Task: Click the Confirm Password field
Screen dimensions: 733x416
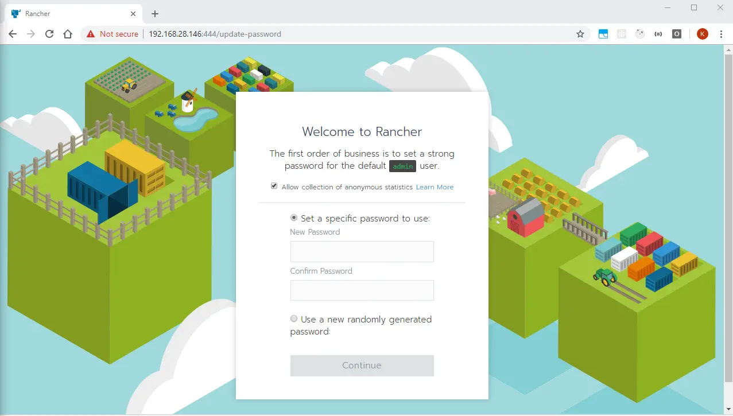Action: click(x=362, y=290)
